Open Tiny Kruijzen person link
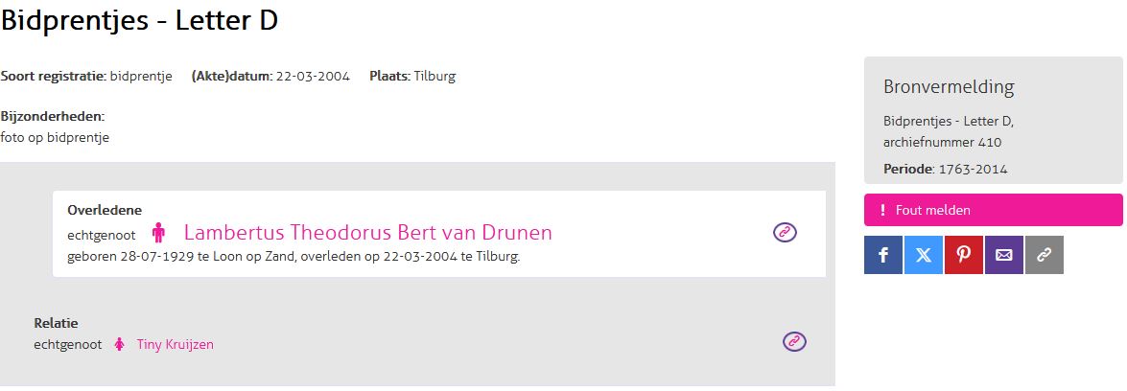The image size is (1127, 391). tap(175, 344)
